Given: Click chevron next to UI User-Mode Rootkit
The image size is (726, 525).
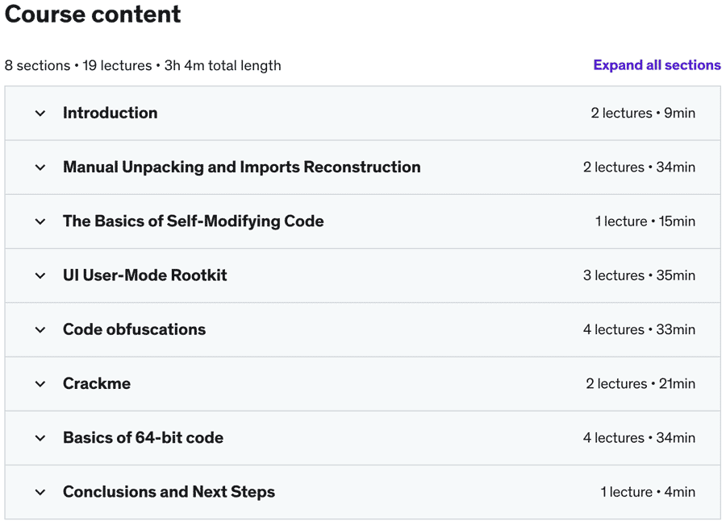Looking at the screenshot, I should click(x=40, y=275).
